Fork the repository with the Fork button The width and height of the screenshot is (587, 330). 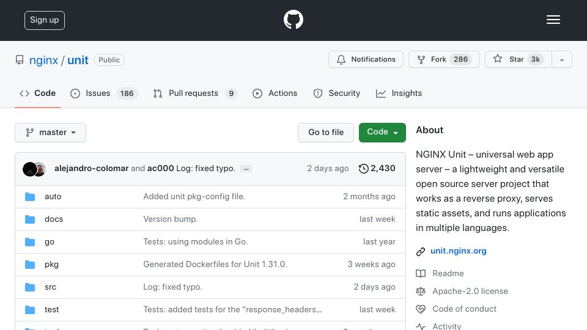[x=444, y=59]
